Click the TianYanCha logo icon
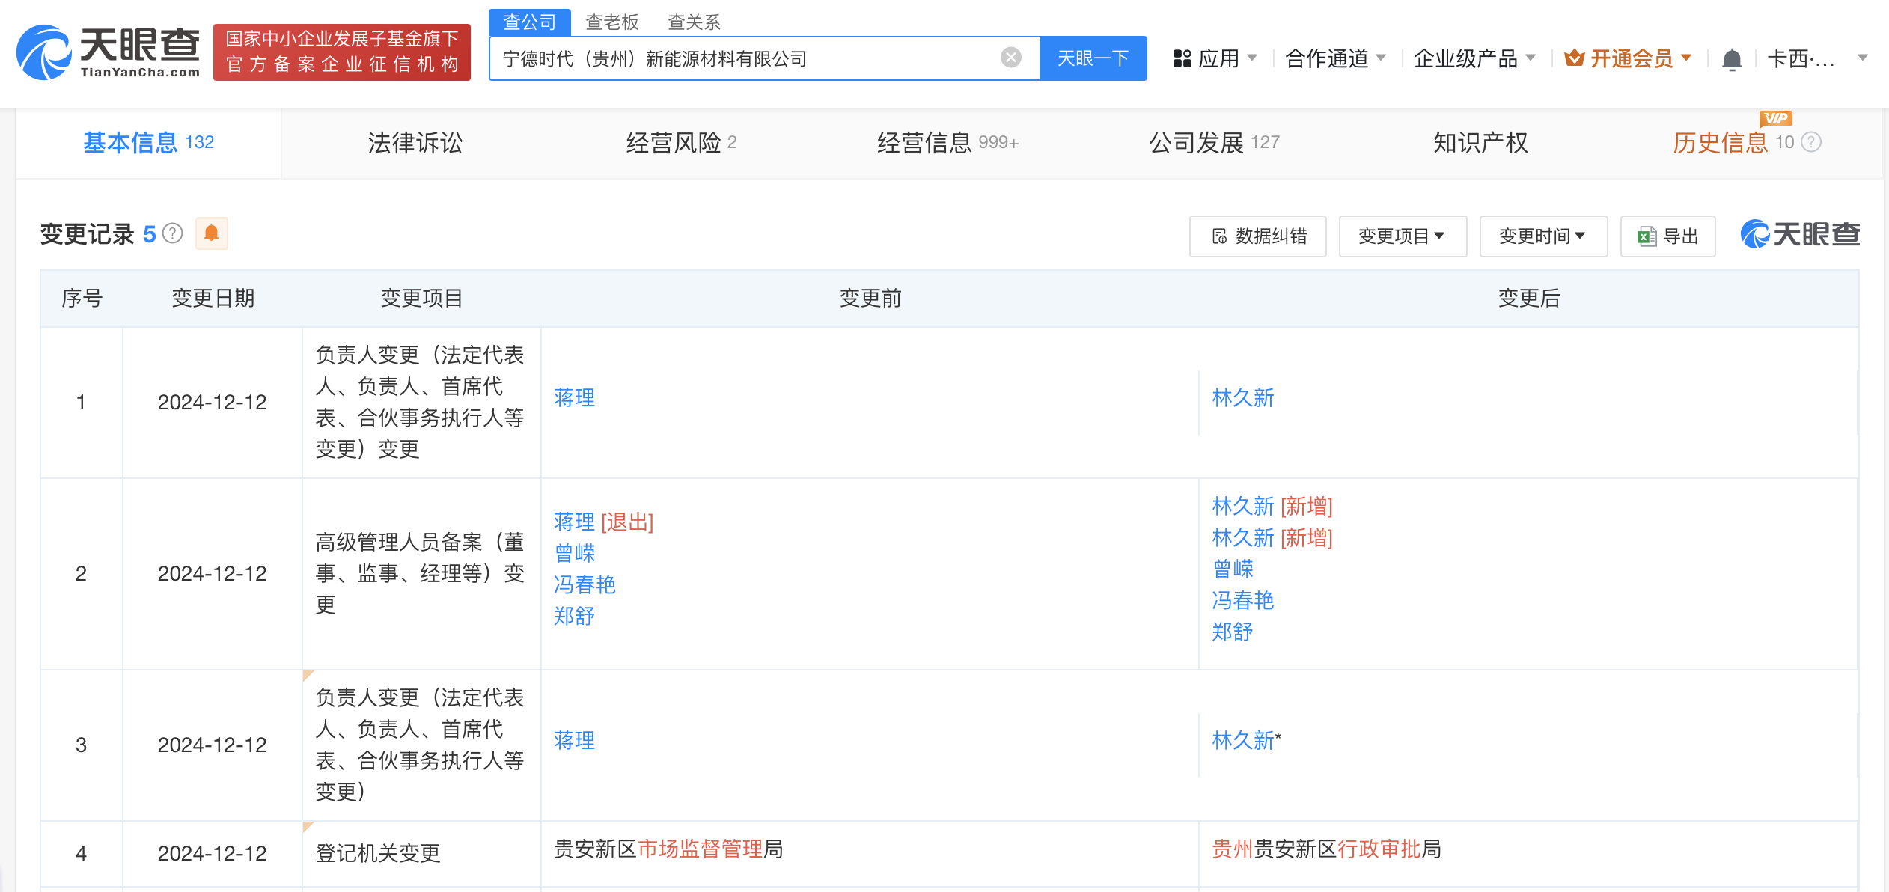 45,52
